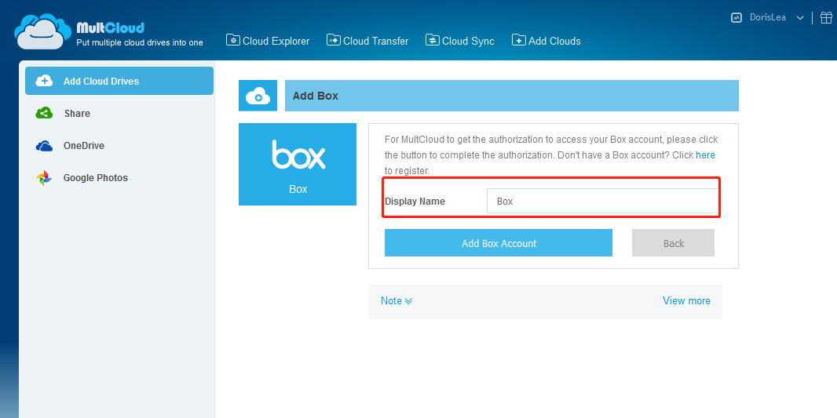Expand the Note section chevron

pyautogui.click(x=408, y=300)
